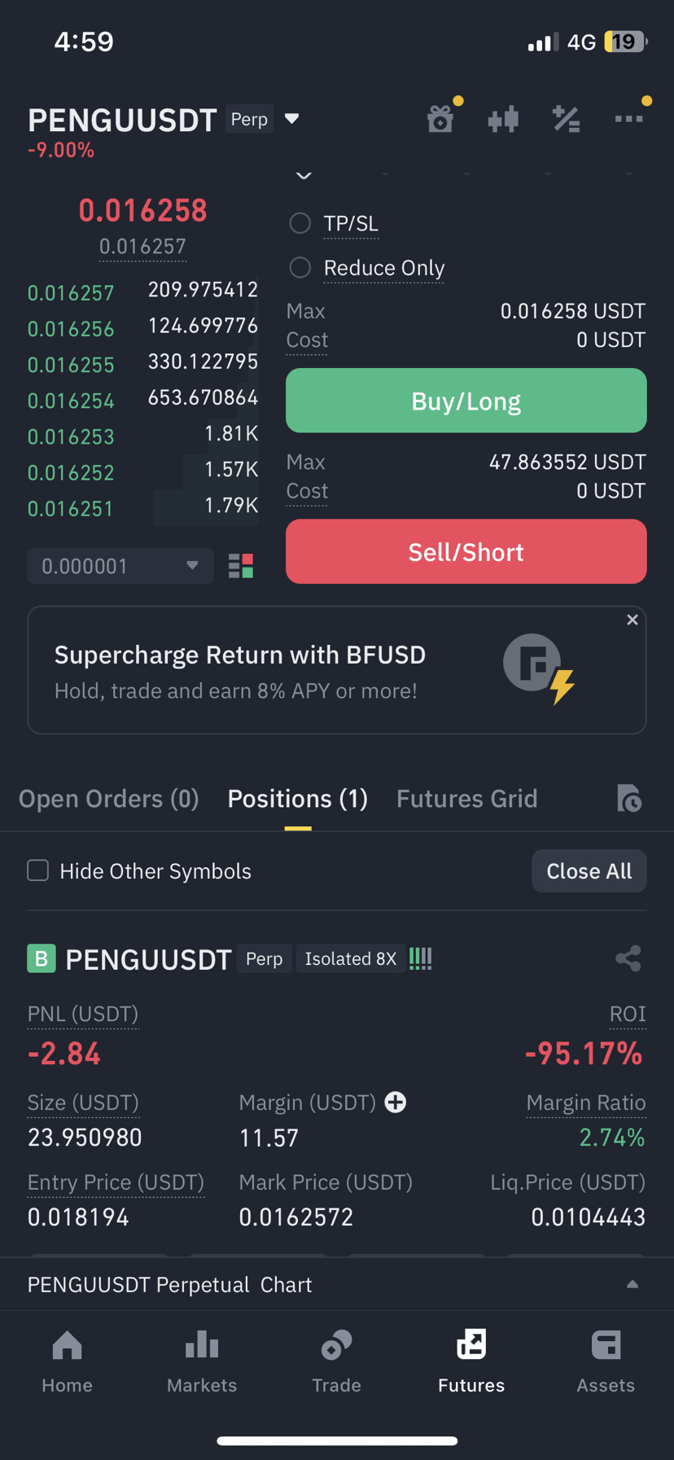Go to the Markets navigation tab

[x=202, y=1361]
